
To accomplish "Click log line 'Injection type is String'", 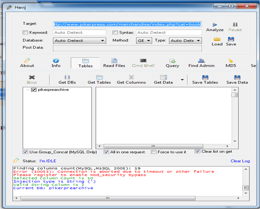I will point(55,182).
